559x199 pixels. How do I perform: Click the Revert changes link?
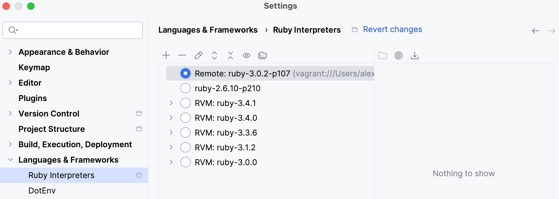[392, 29]
